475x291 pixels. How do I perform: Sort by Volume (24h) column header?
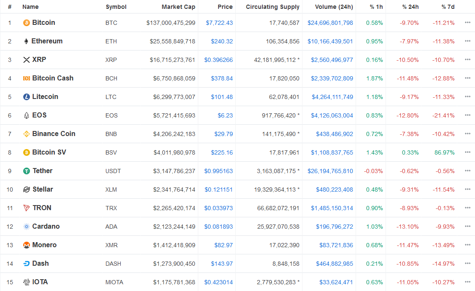point(334,7)
